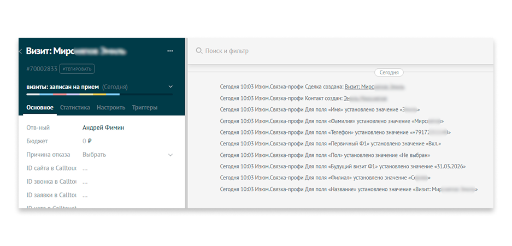The image size is (512, 246).
Task: Open the Настроить tab
Action: coord(111,108)
